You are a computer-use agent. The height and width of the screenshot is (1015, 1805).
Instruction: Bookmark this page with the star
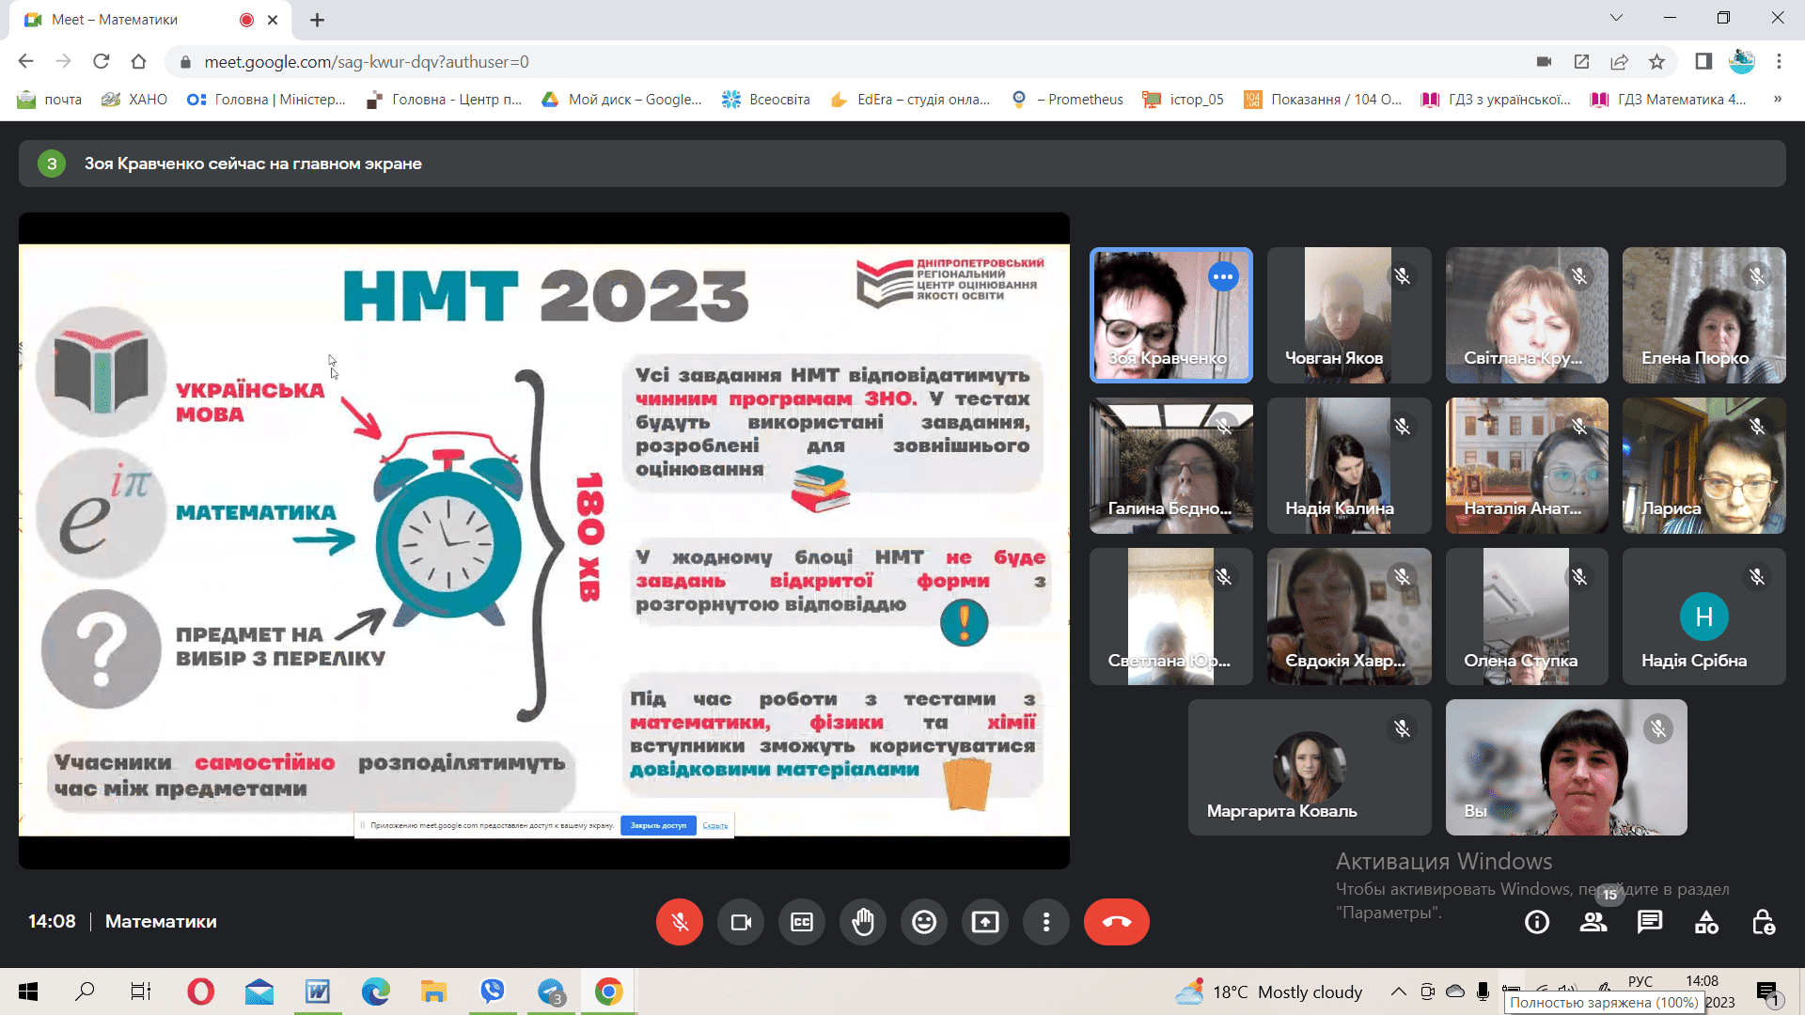[1656, 62]
